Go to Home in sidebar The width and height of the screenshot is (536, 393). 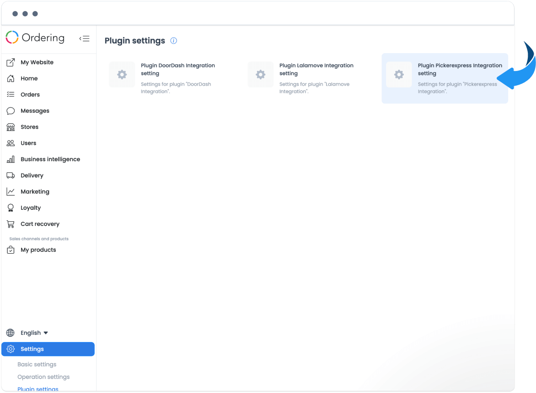29,78
